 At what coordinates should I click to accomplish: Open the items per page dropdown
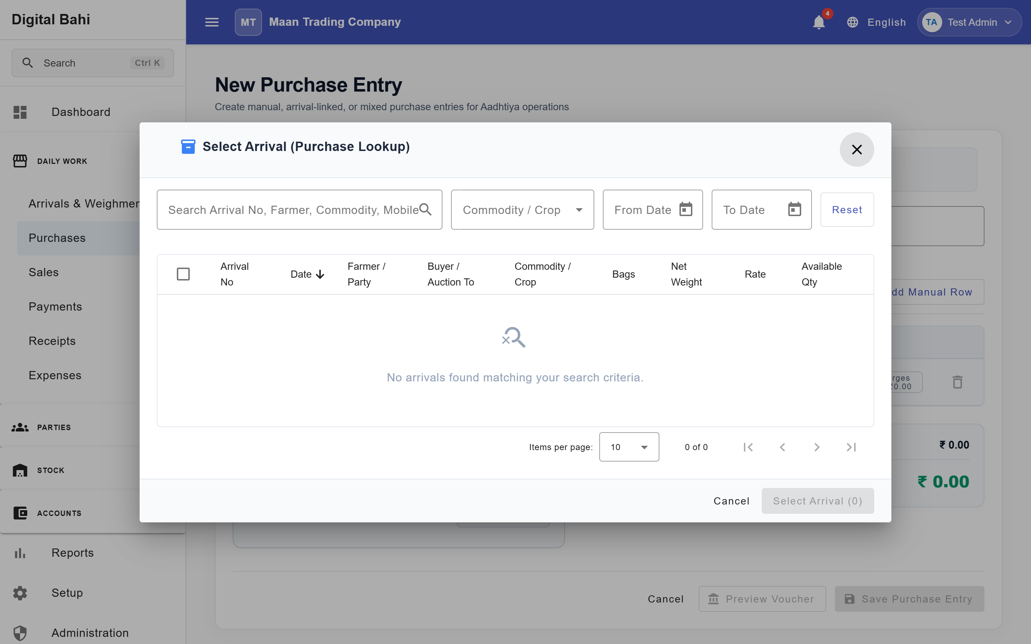pyautogui.click(x=629, y=447)
